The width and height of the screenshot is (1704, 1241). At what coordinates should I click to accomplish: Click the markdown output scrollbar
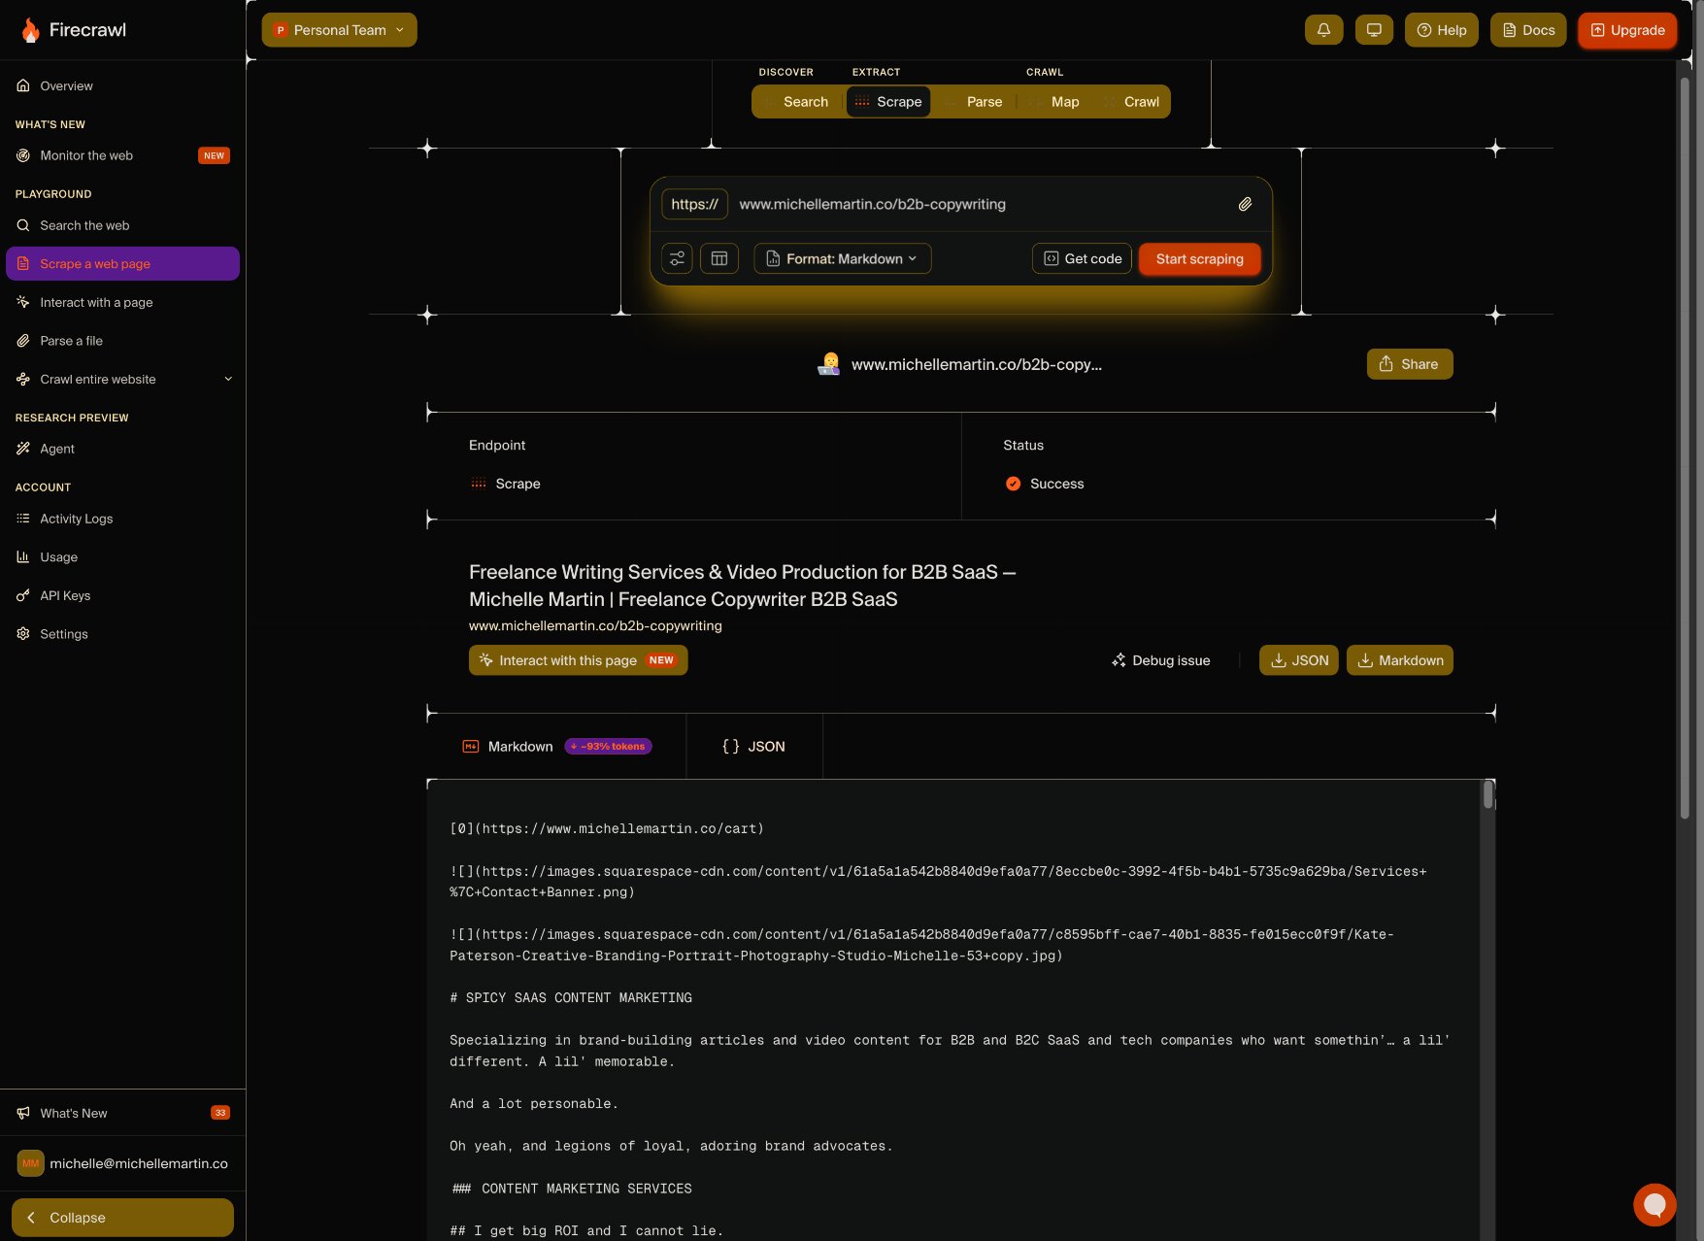[1487, 795]
